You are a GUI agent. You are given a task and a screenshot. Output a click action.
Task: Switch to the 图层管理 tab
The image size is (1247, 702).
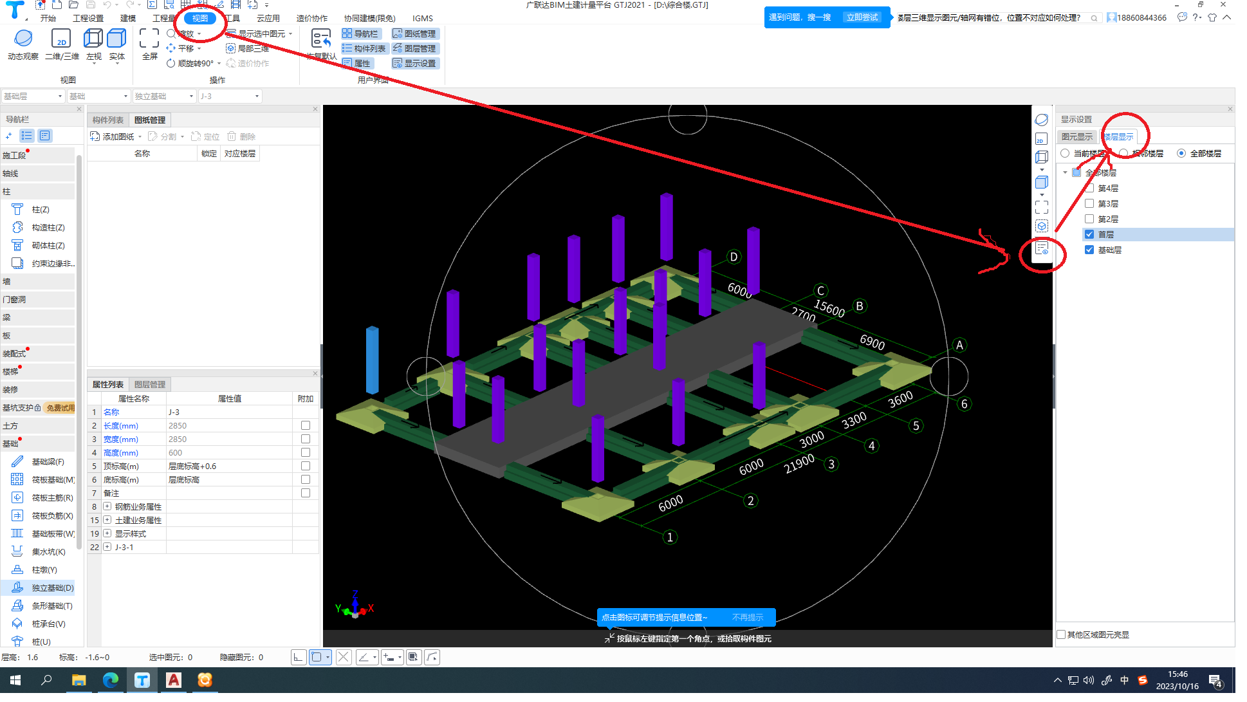[x=150, y=384]
